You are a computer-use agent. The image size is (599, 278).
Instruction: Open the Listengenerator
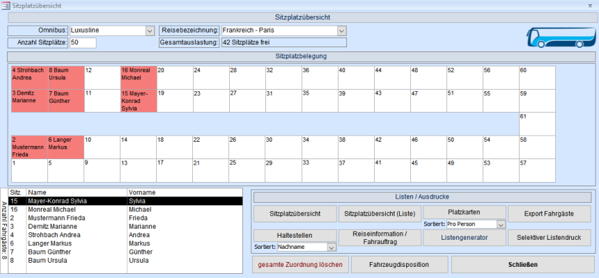[465, 238]
